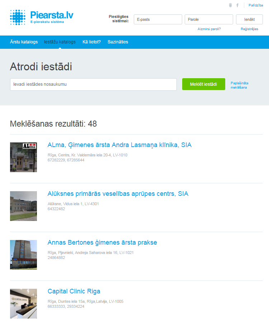Open the Sazināties menu item
The width and height of the screenshot is (269, 325).
118,42
